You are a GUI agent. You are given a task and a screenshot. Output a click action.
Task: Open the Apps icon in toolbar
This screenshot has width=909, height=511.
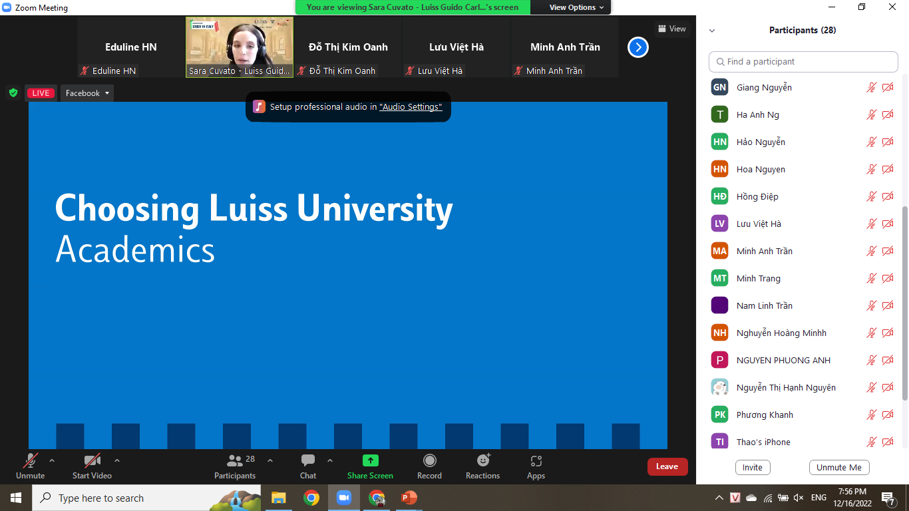[x=536, y=461]
